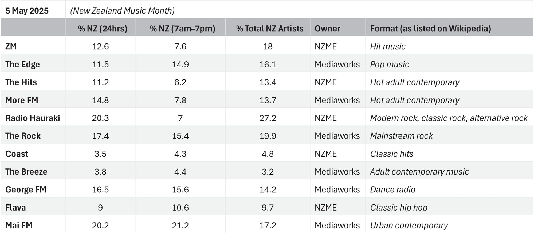The width and height of the screenshot is (534, 233).
Task: Click the "% NZ (24hrs)" column header
Action: (103, 29)
